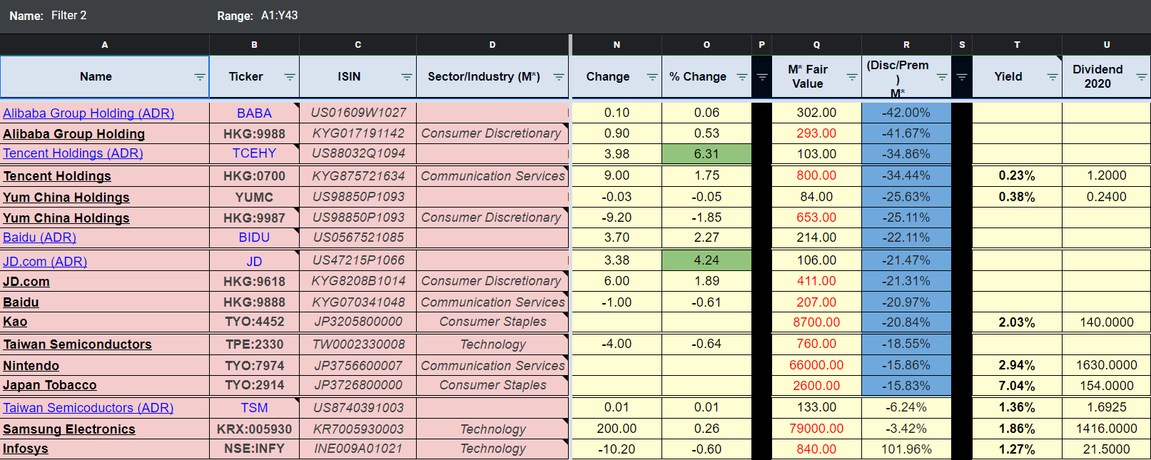Select ticker cell TYO:4452
The width and height of the screenshot is (1151, 460).
click(x=255, y=322)
